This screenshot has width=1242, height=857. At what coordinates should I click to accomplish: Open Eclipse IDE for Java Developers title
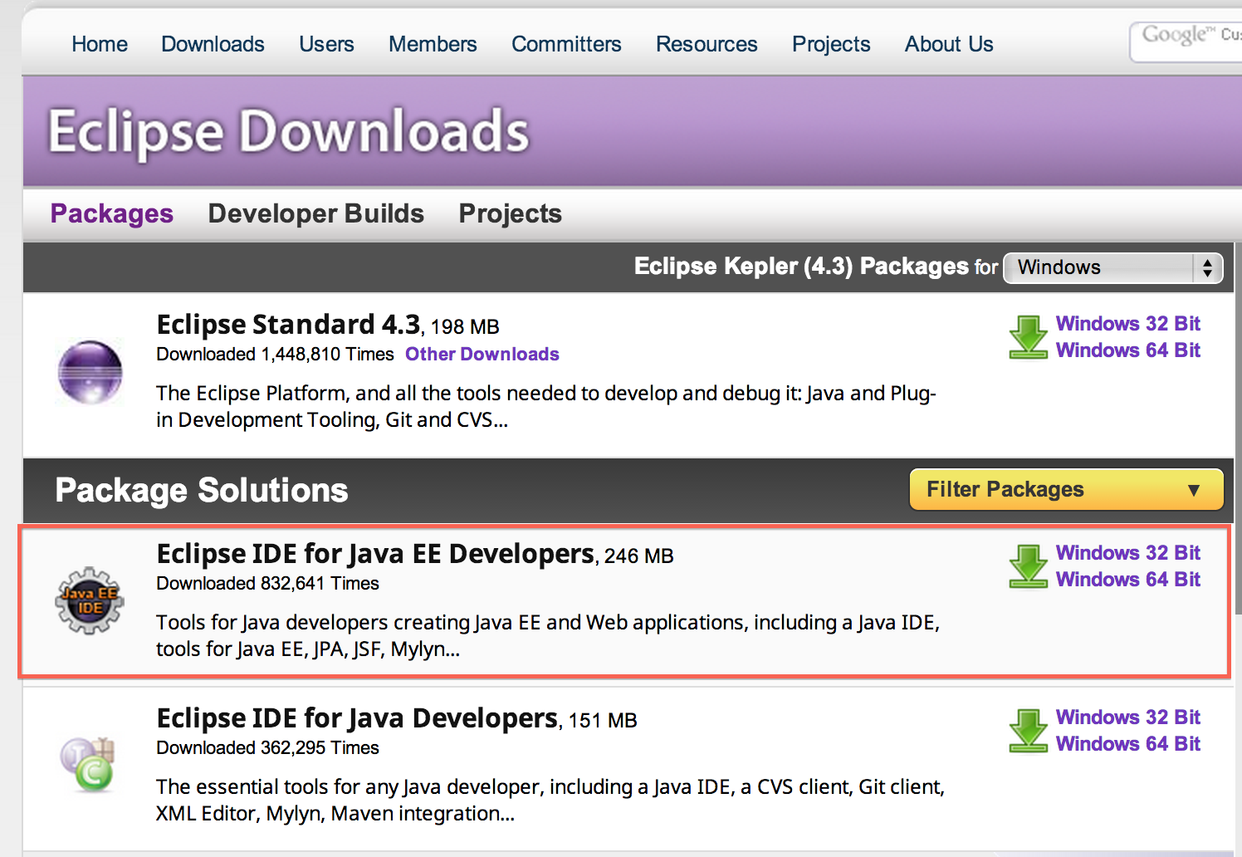pyautogui.click(x=358, y=718)
